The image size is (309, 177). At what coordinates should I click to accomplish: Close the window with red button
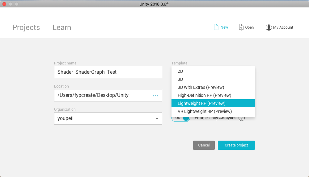point(4,4)
